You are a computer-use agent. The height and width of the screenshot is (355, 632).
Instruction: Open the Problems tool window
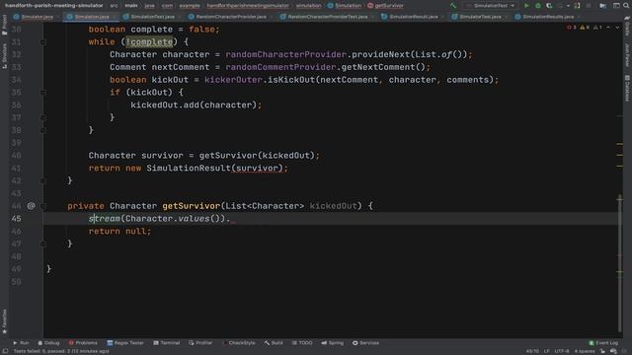(83, 343)
